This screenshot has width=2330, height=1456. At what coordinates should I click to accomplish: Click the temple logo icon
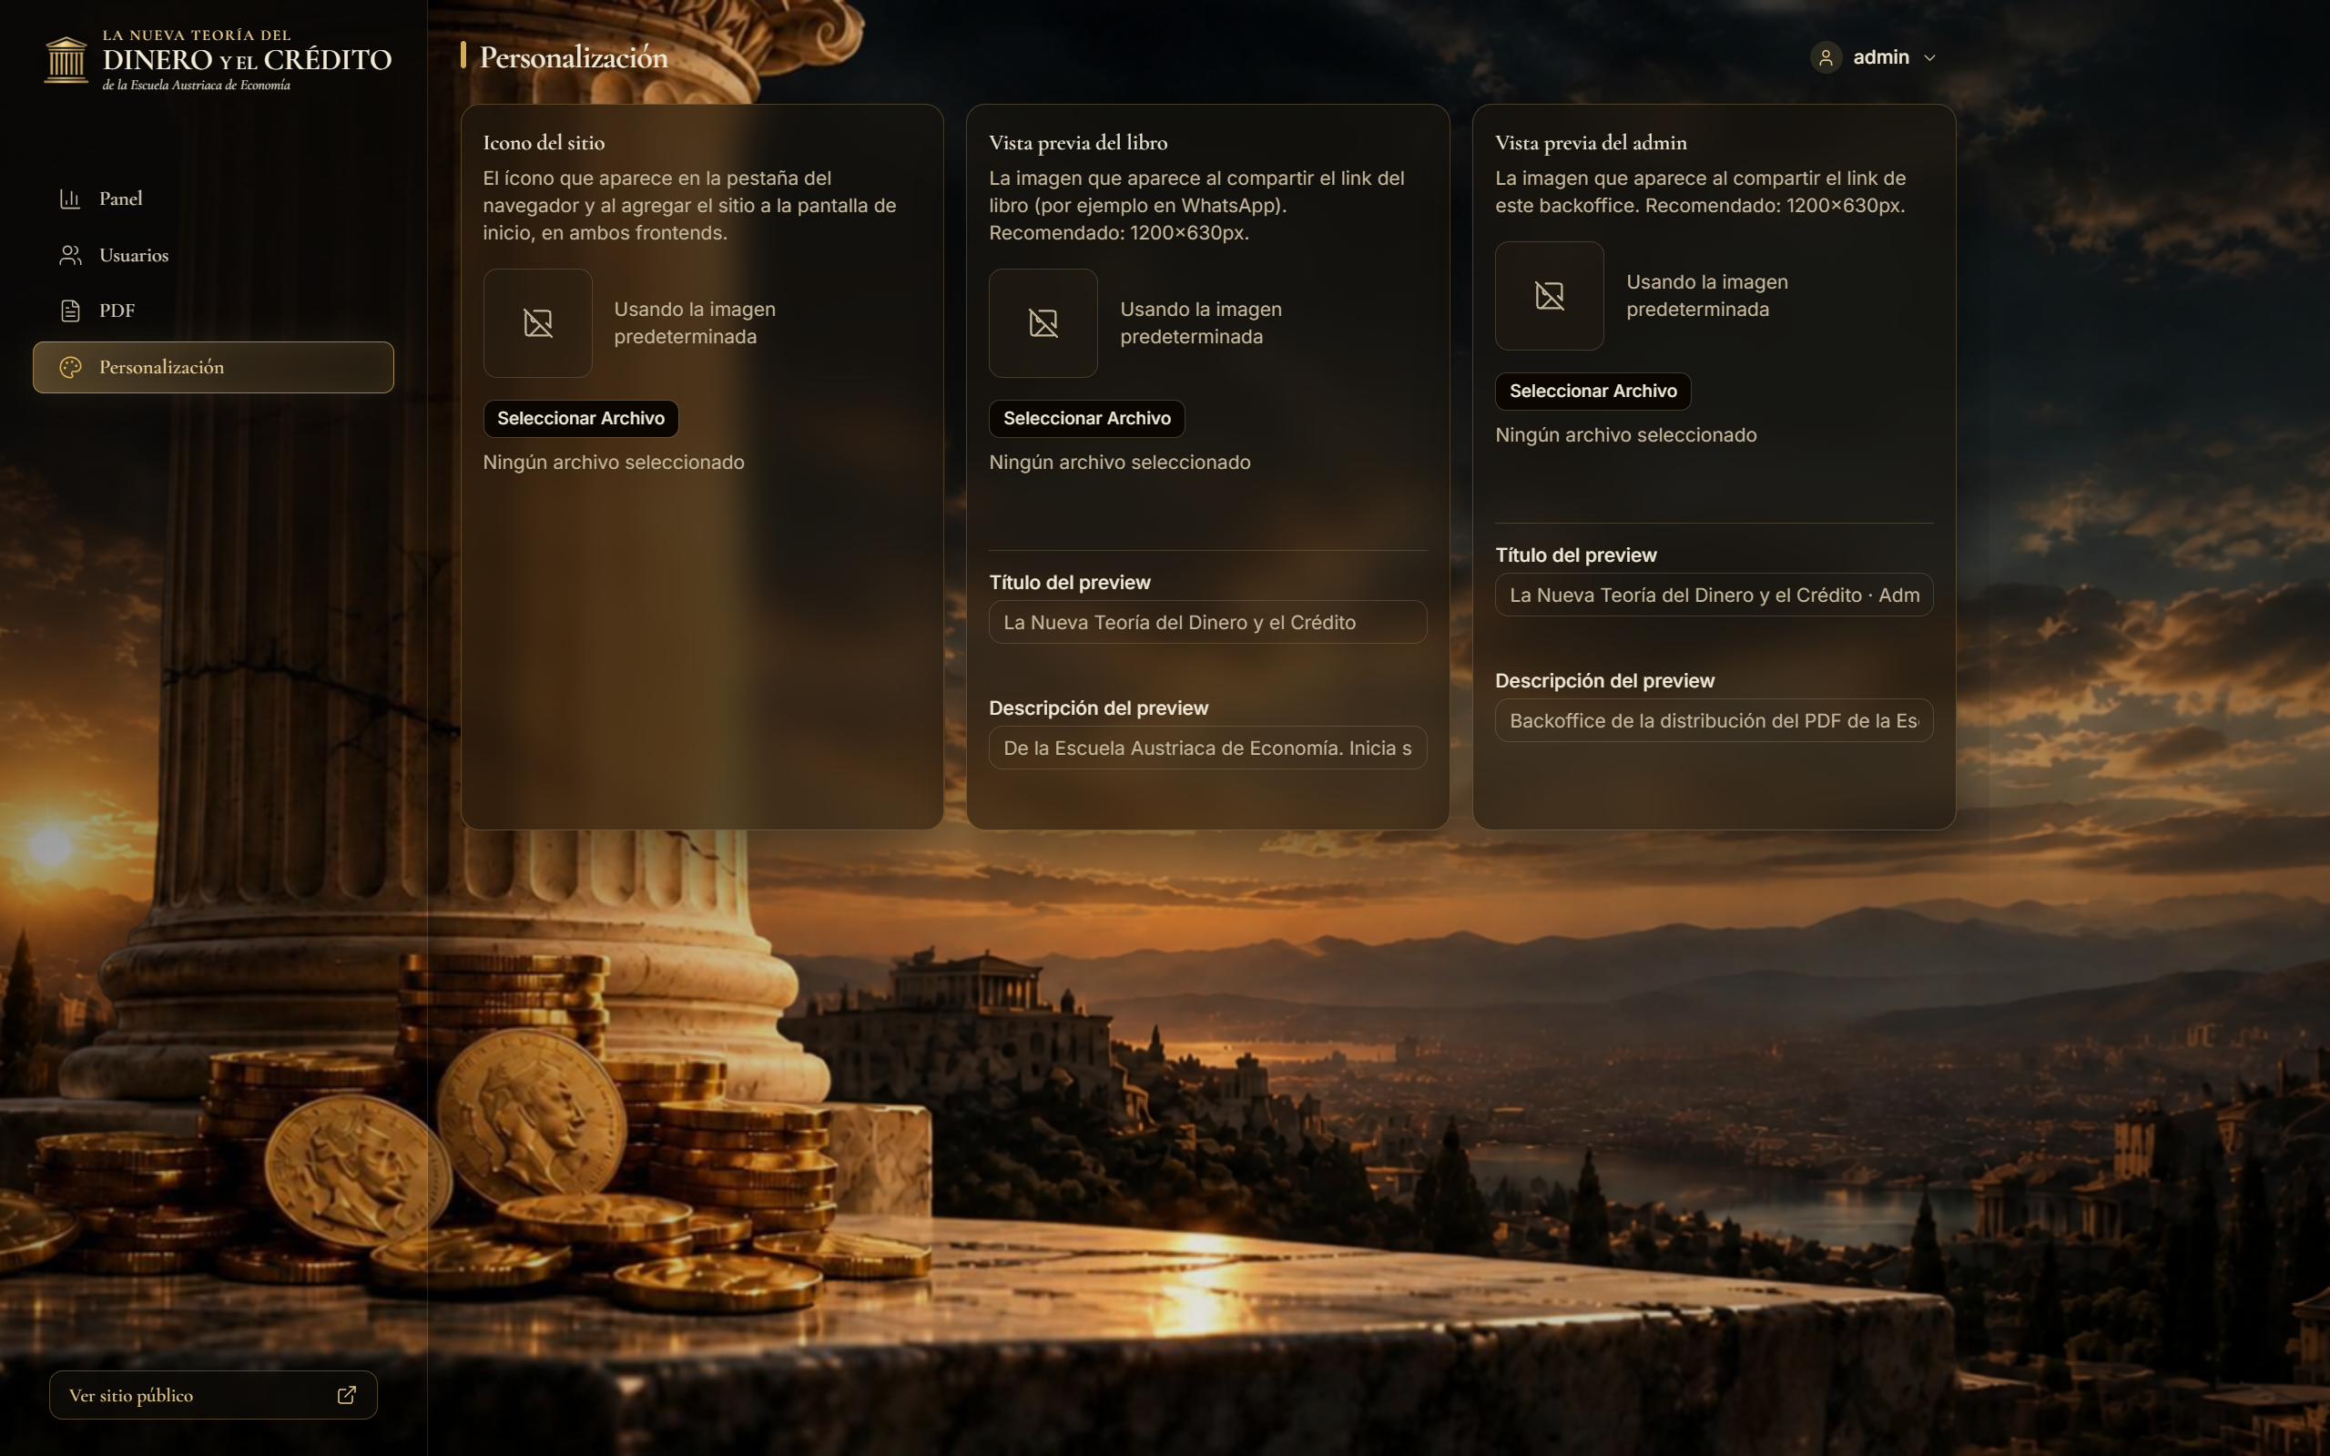(x=66, y=60)
